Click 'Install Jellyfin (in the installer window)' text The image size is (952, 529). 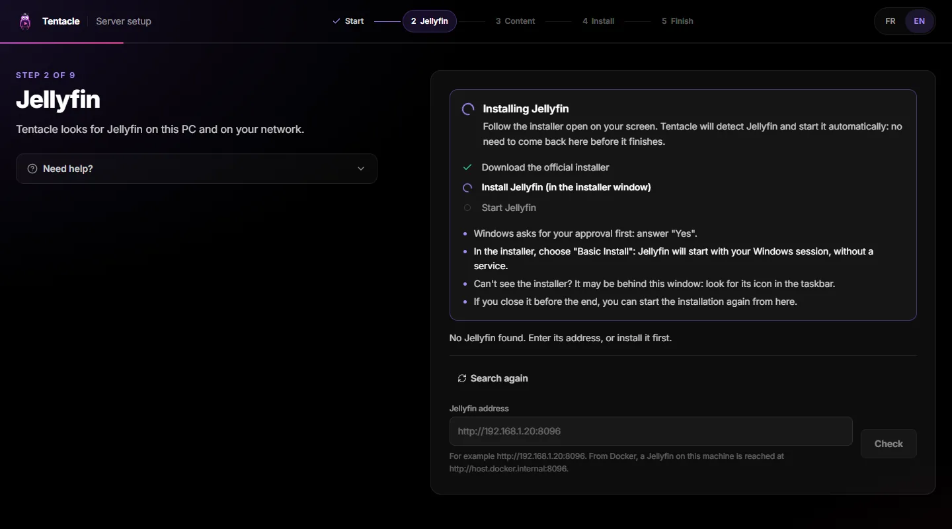pos(566,188)
